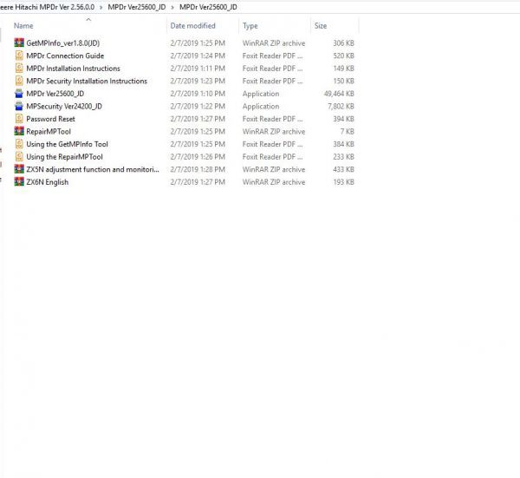Click the 7,802 KB size value

pyautogui.click(x=341, y=106)
